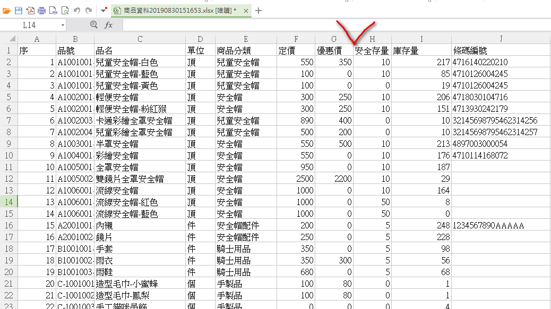Viewport: 551px width, 309px height.
Task: Select the barcode cell 4716140220210
Action: point(501,62)
